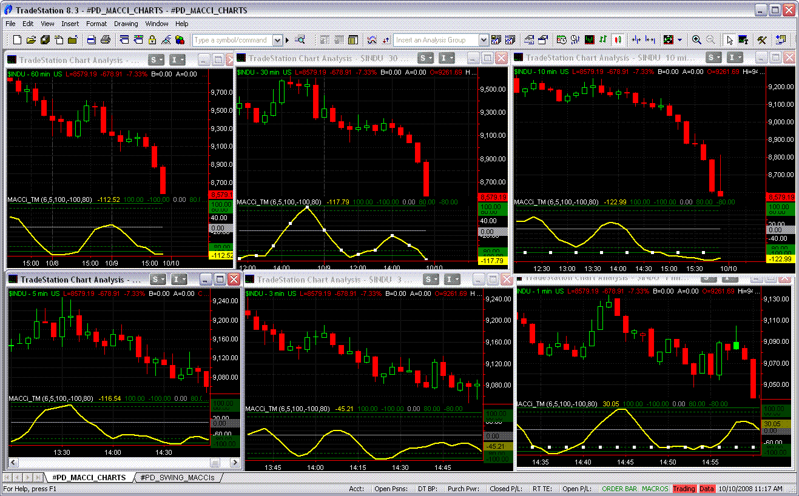Open the Drawing menu
Screen dimensions: 799x496
[x=126, y=24]
